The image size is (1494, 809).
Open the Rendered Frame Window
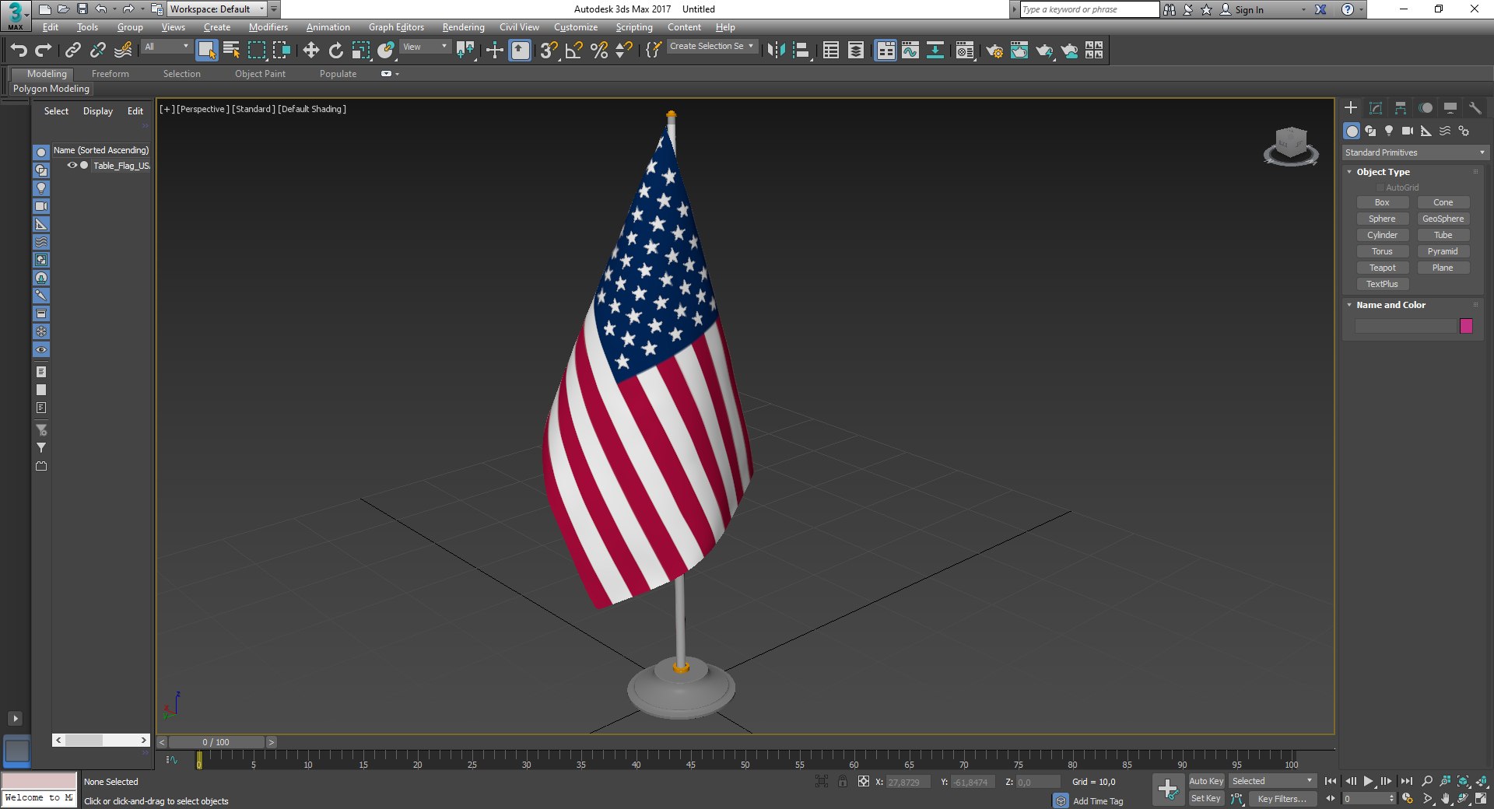[x=1019, y=51]
